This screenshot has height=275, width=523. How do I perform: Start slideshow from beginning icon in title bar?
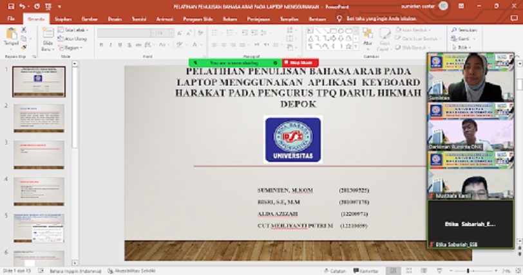(x=48, y=6)
